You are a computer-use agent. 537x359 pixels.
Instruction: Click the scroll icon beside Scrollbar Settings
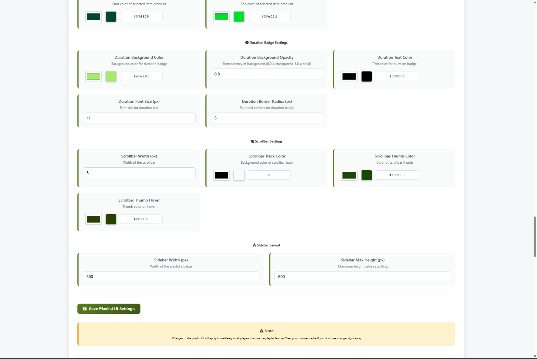coord(252,141)
